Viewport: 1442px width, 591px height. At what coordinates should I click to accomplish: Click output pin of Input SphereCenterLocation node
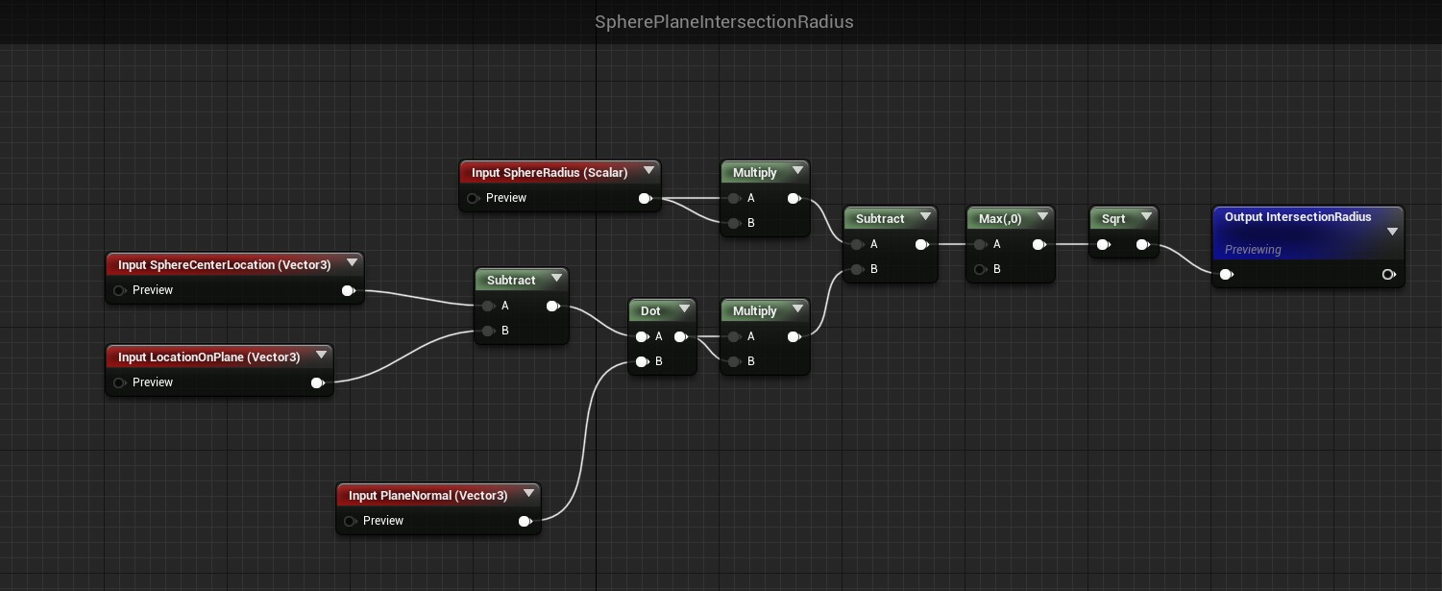click(x=348, y=291)
